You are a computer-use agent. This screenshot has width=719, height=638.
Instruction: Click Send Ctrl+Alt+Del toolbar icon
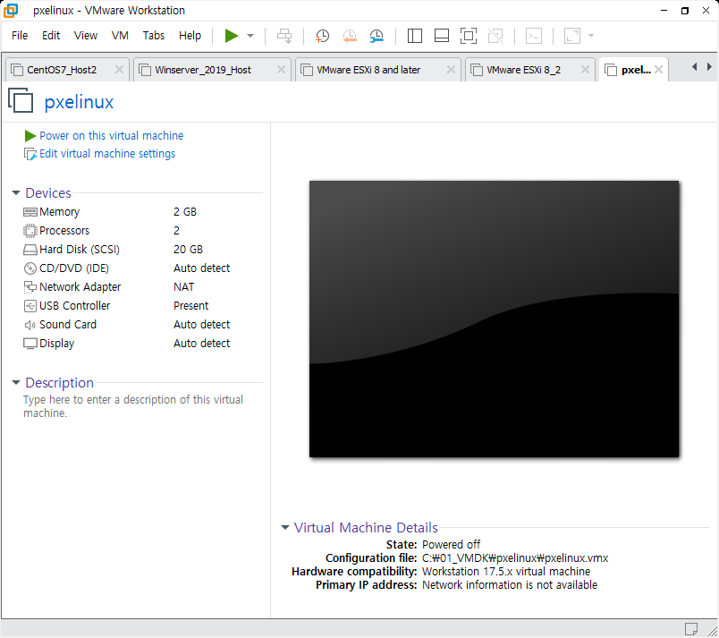tap(284, 36)
